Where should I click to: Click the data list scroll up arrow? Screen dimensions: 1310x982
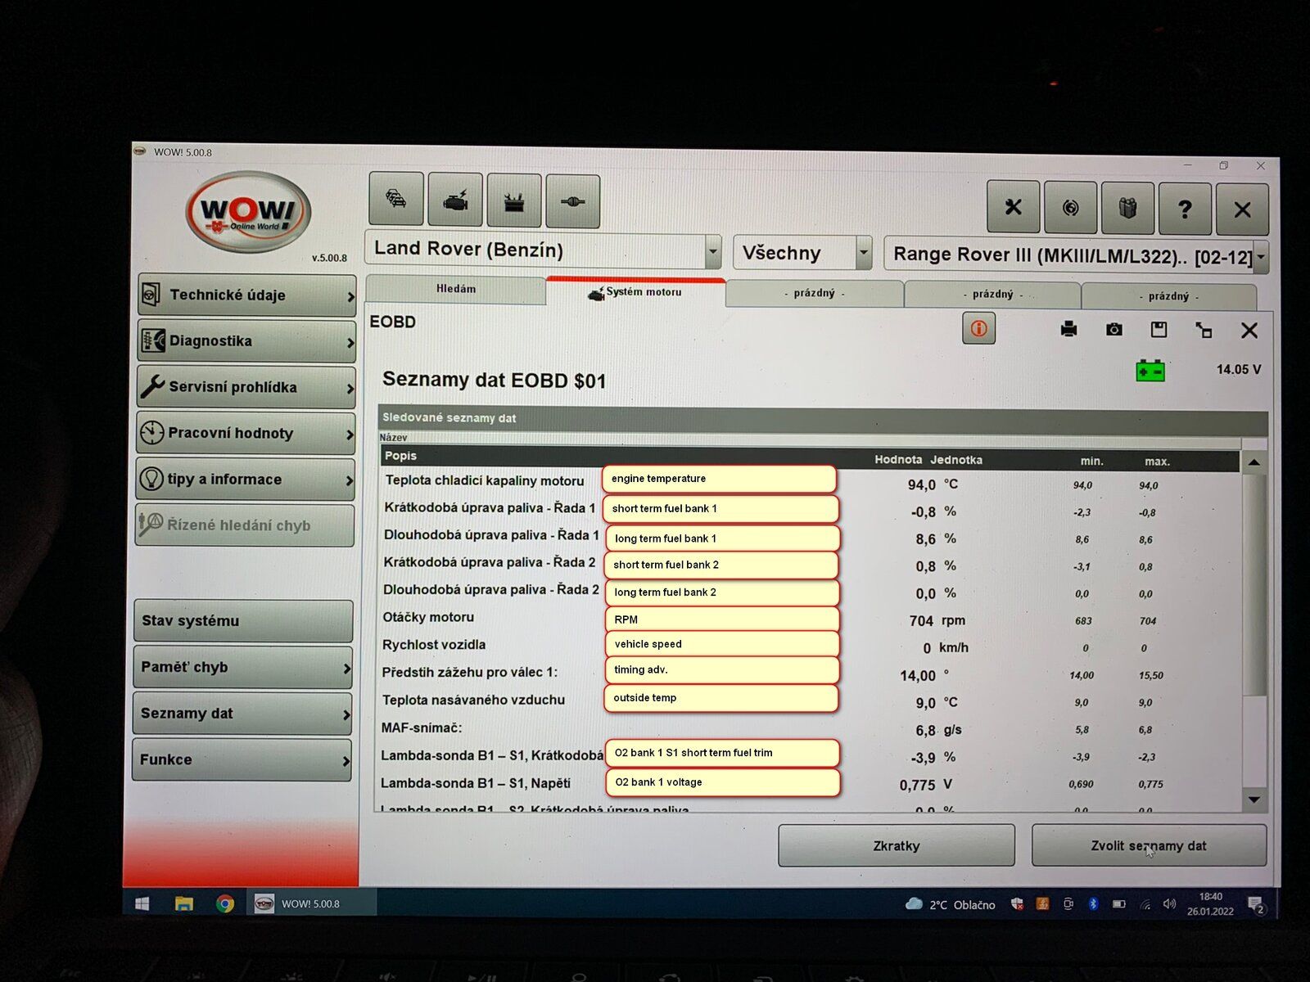coord(1254,462)
